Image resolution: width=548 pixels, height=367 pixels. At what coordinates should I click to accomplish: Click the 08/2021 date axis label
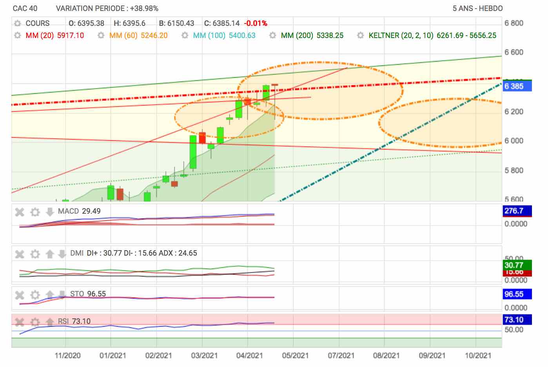pos(386,356)
